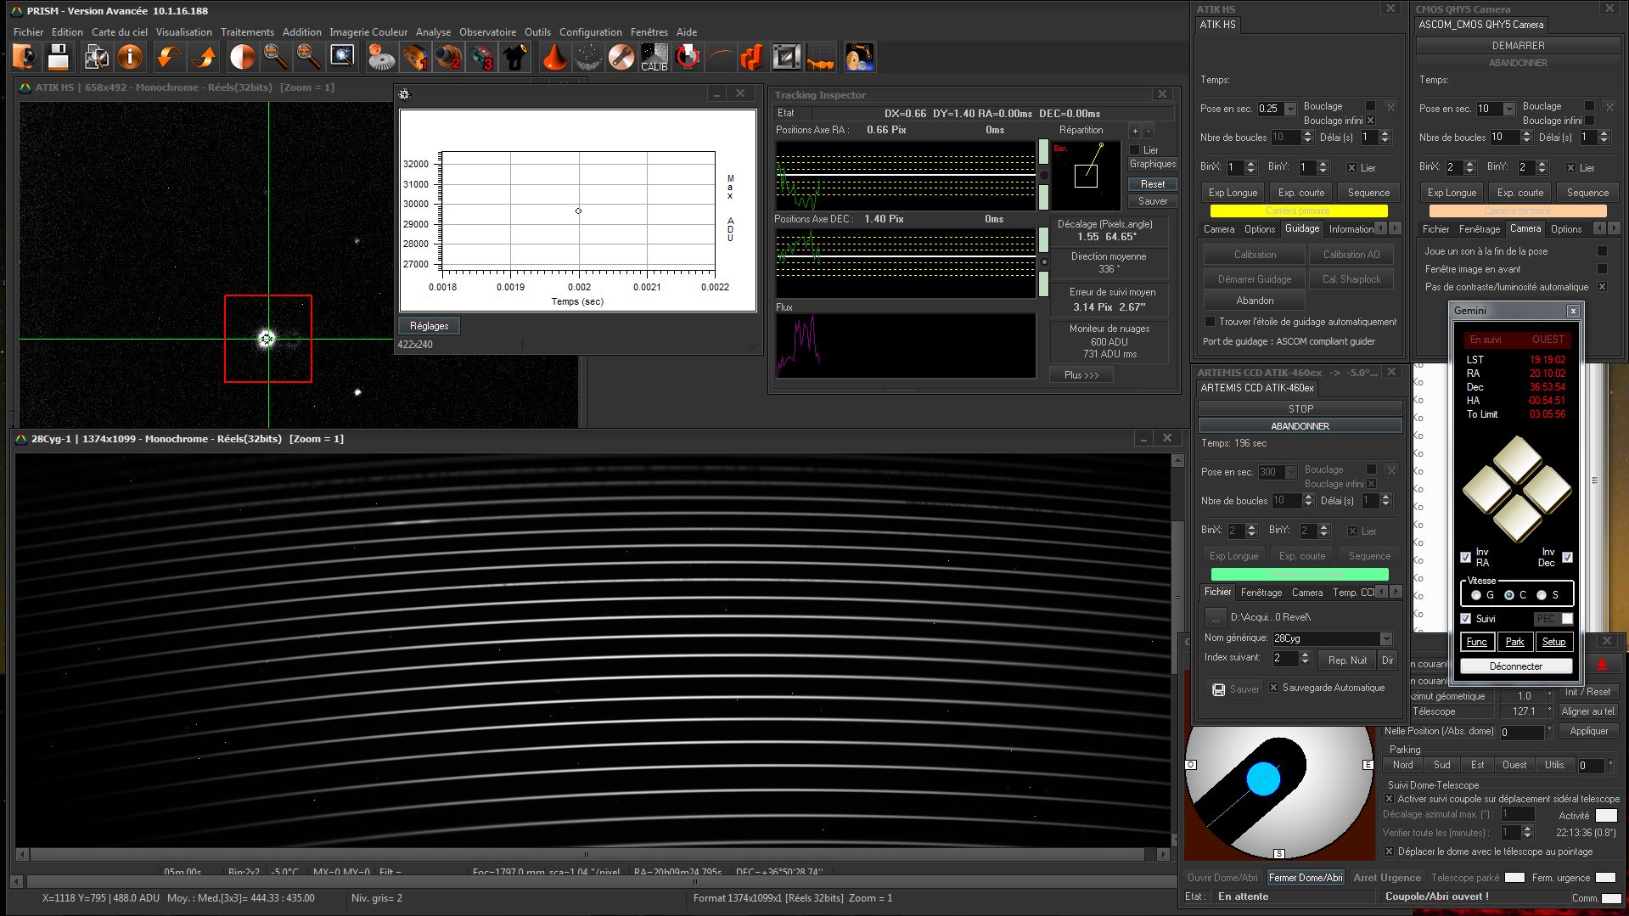Toggle the Suivi checkbox in Gemini panel
Screen dimensions: 1629x916
1466,618
